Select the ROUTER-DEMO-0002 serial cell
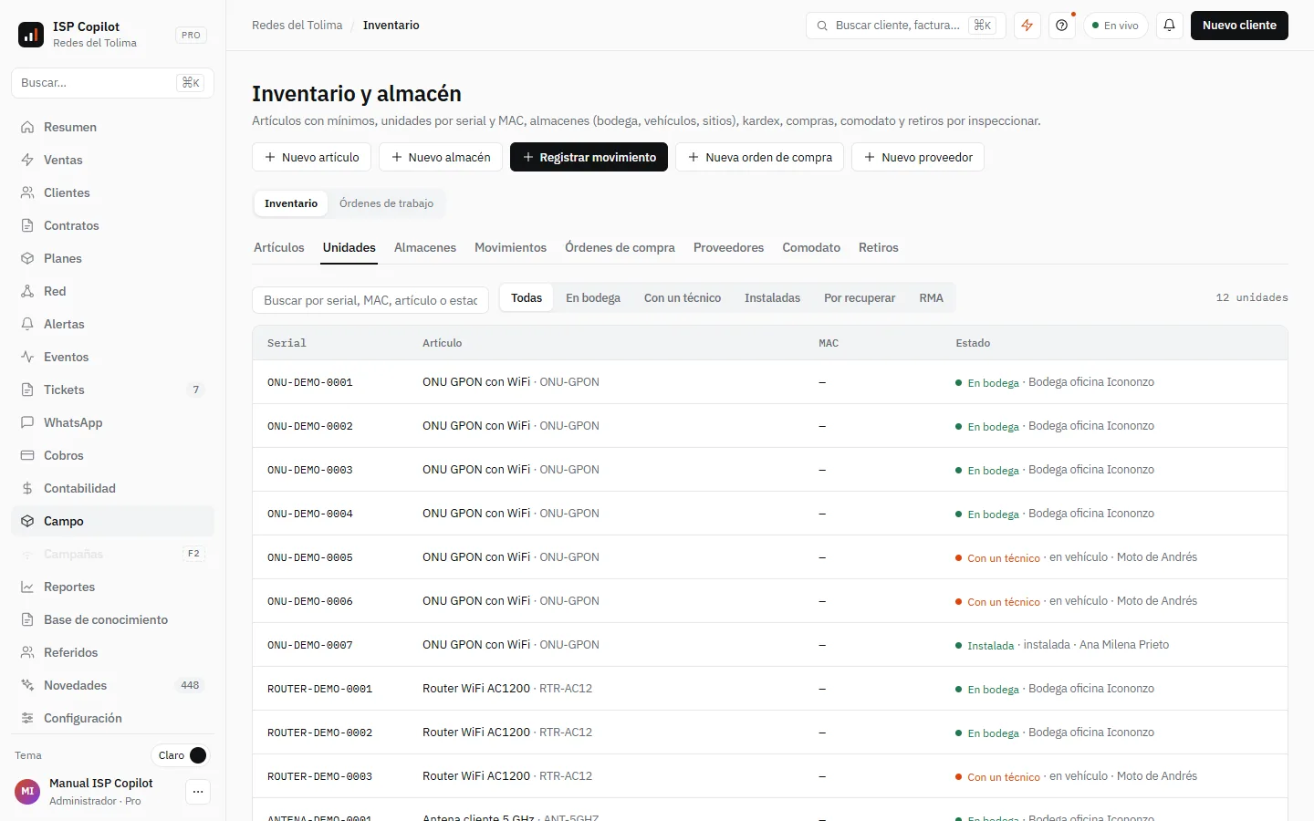This screenshot has height=821, width=1314. point(319,733)
